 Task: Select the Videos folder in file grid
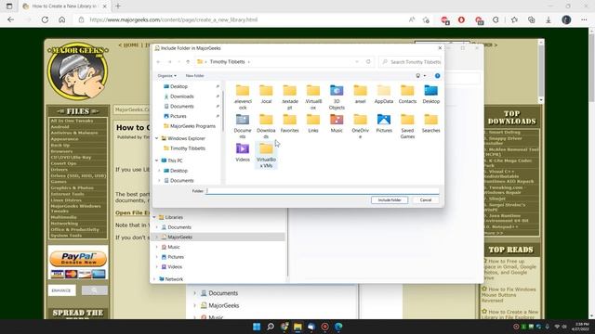tap(243, 152)
